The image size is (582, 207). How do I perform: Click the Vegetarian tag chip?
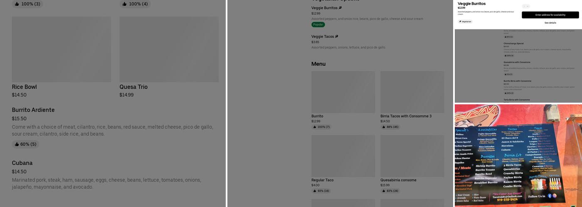click(x=465, y=22)
